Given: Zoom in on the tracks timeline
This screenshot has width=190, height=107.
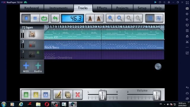Looking at the screenshot, I should [x=119, y=18].
